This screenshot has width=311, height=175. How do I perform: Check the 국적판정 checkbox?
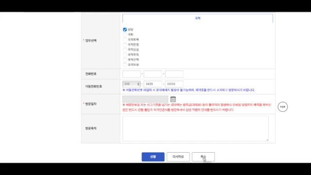[x=125, y=44]
